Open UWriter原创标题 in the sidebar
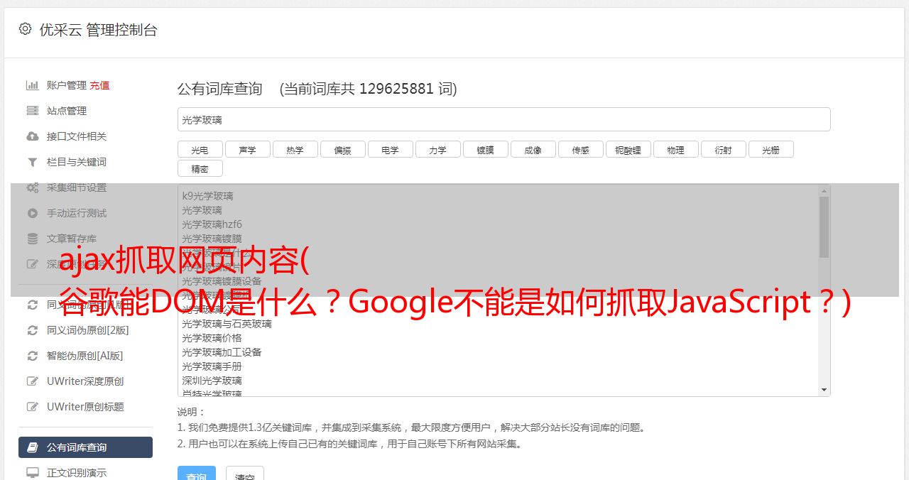Screen dimensions: 909x480 85,407
